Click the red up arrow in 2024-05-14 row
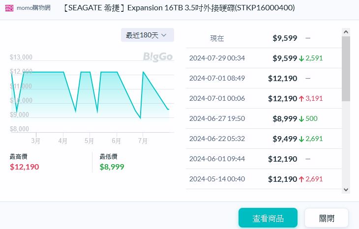 tap(301, 179)
